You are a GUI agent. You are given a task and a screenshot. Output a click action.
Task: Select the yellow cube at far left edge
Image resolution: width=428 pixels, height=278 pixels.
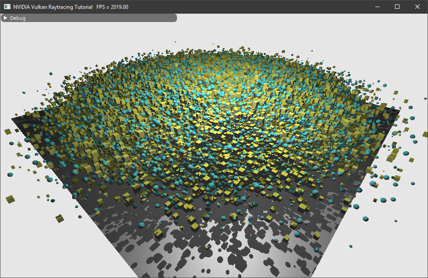10,199
